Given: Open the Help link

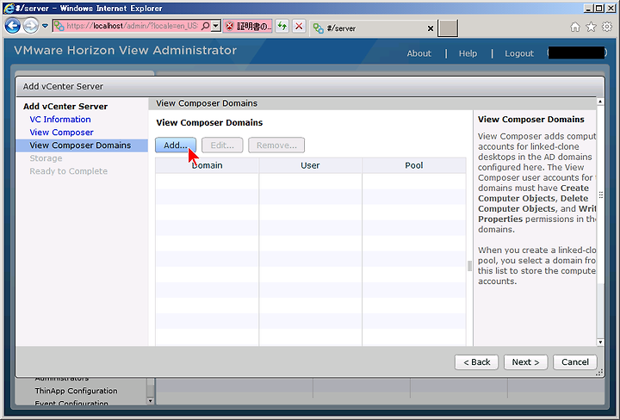Looking at the screenshot, I should pyautogui.click(x=468, y=53).
